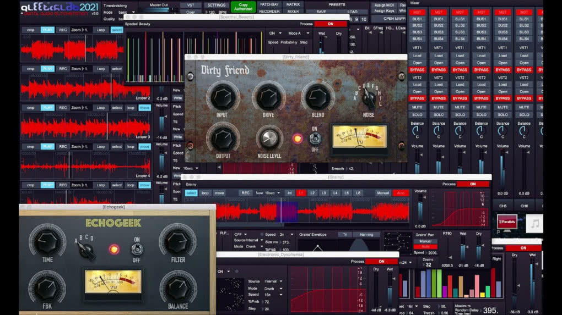Open the MATRIX tab
Image resolution: width=562 pixels, height=315 pixels.
pyautogui.click(x=293, y=4)
